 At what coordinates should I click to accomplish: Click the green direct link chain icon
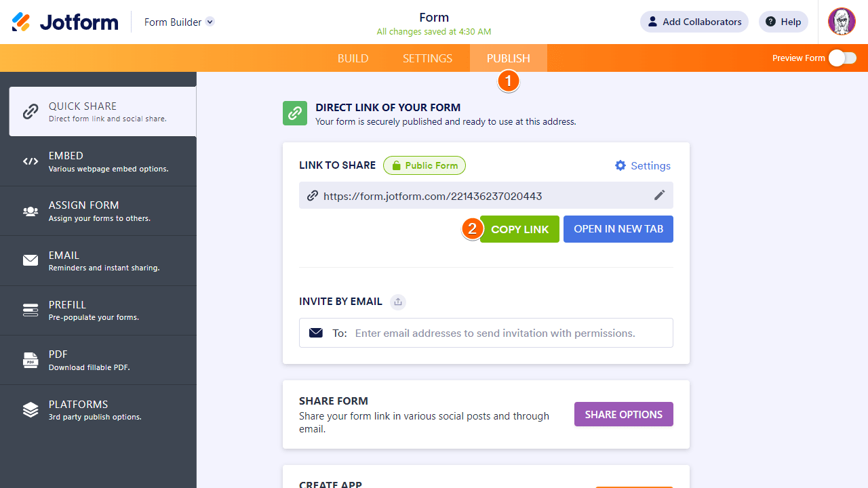point(295,113)
